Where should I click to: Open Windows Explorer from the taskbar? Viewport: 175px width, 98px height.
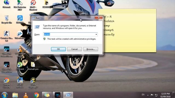[x=15, y=95]
